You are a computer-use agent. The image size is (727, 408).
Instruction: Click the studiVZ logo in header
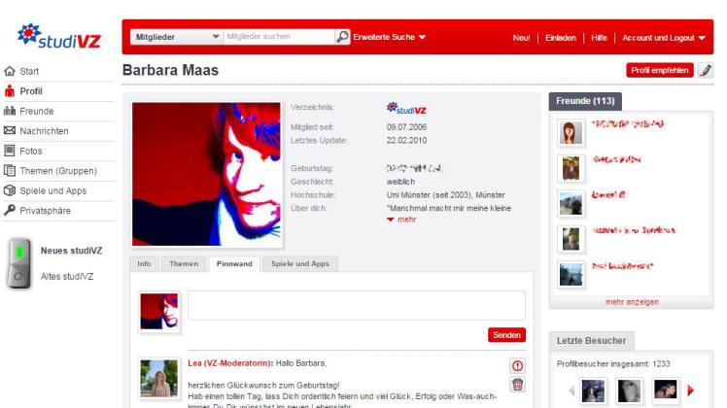[x=59, y=37]
